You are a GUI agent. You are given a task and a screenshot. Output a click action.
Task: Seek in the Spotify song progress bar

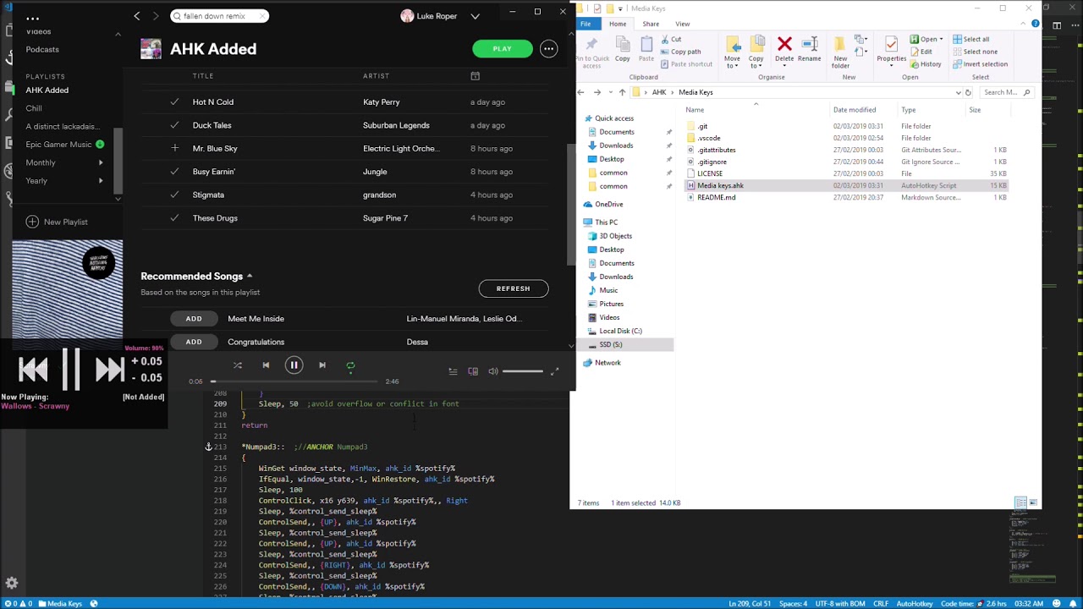294,381
